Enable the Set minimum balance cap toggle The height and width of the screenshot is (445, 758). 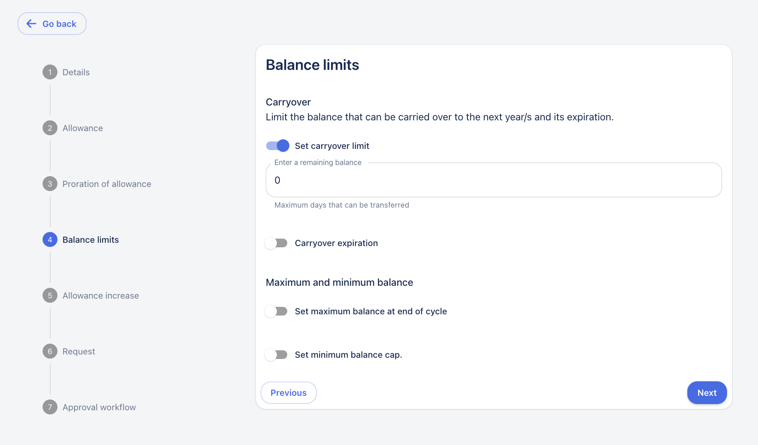point(277,355)
